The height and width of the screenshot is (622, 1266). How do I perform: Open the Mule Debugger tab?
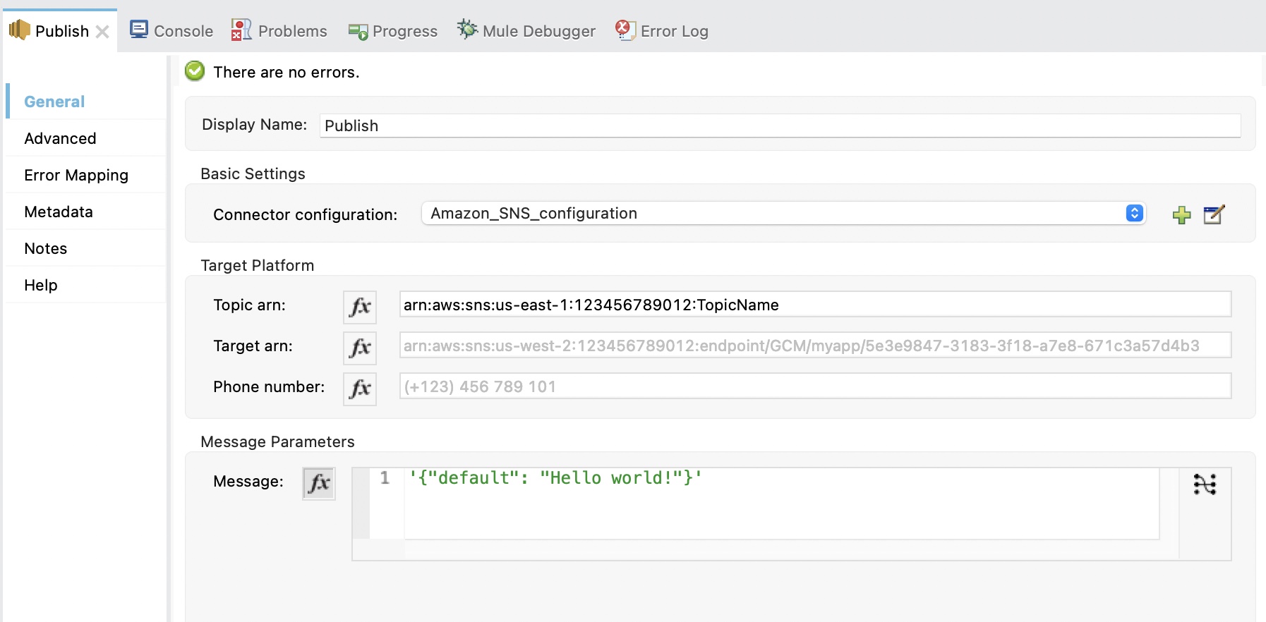526,31
